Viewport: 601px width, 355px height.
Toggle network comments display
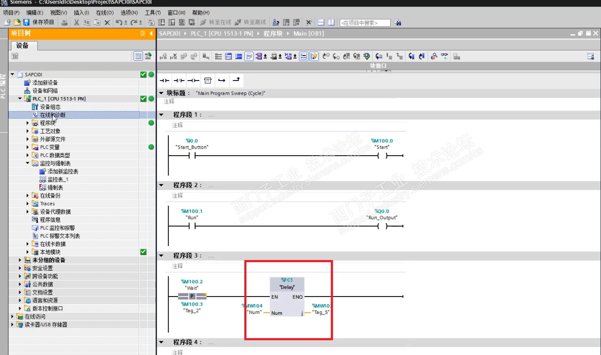(x=304, y=56)
